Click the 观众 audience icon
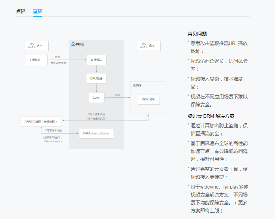Screen dimensions: 275x219 click(x=144, y=46)
